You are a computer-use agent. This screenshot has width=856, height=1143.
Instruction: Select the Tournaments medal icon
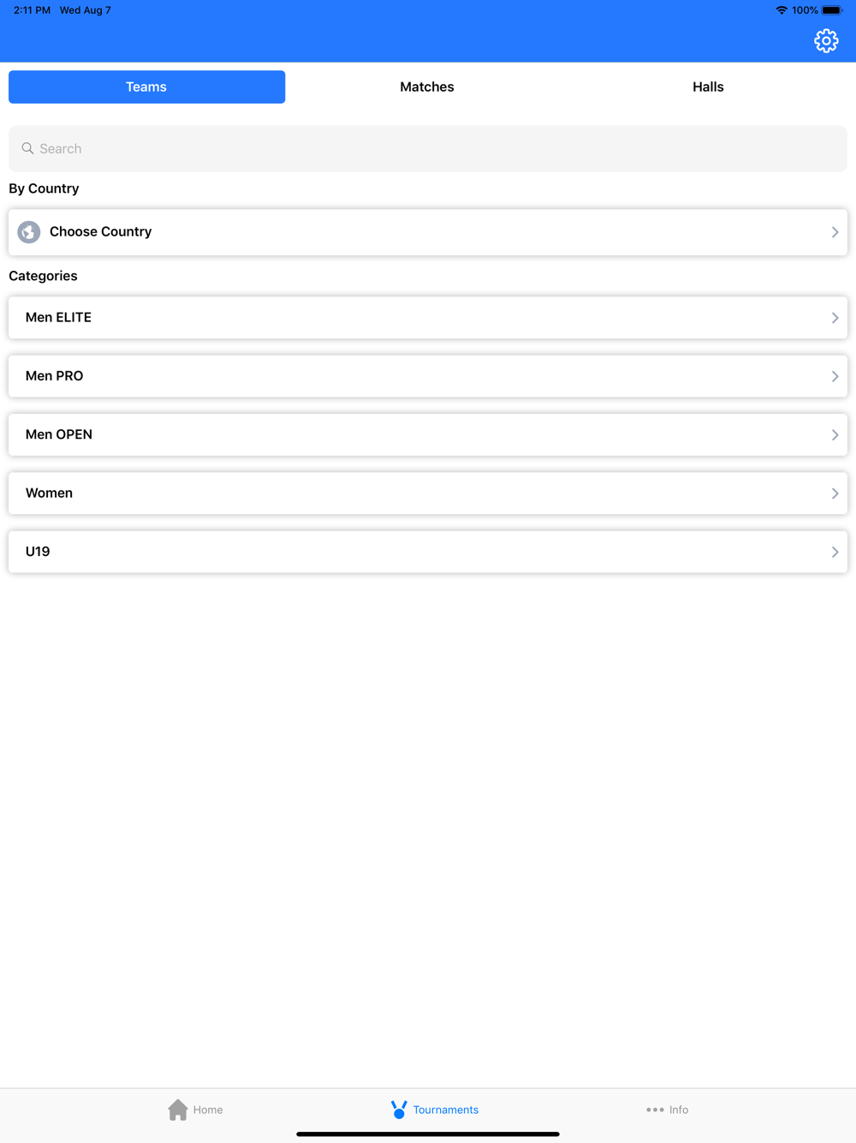click(x=399, y=1110)
